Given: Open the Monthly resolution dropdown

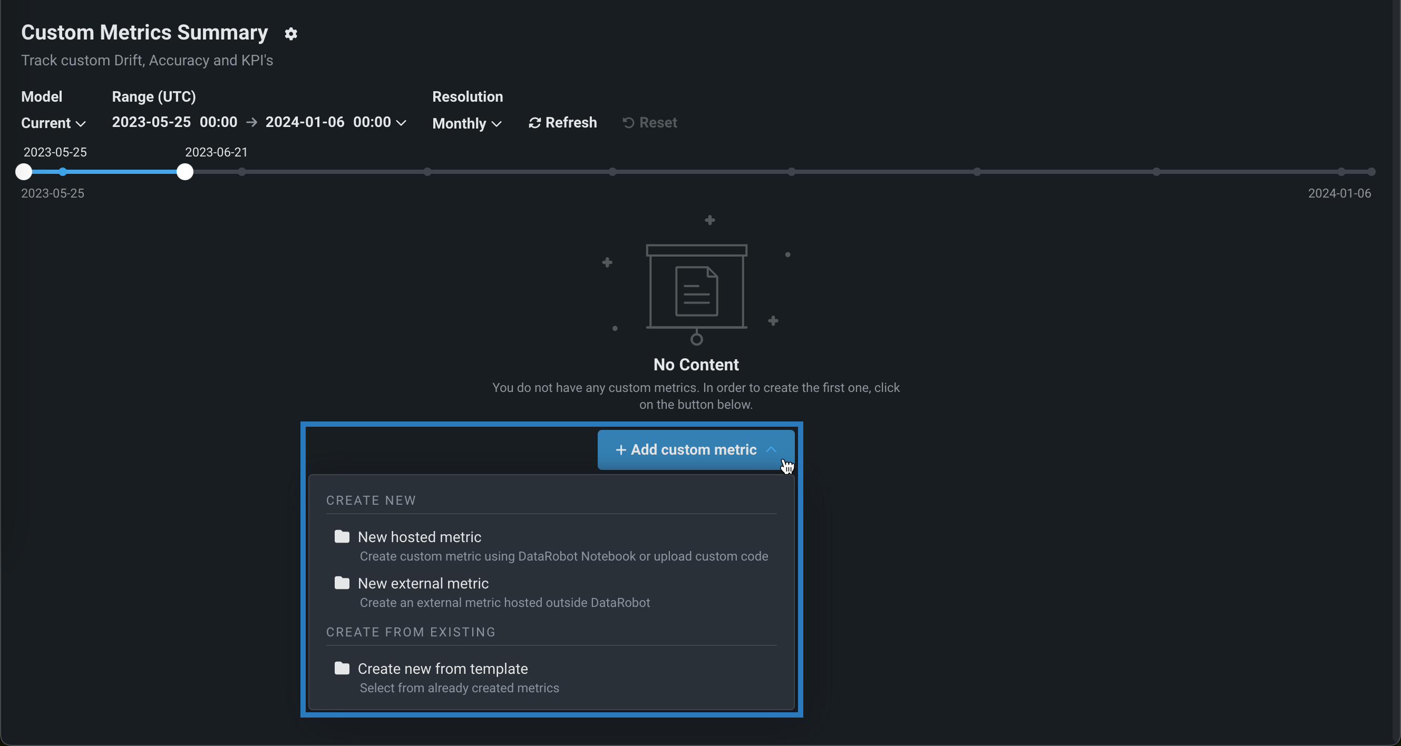Looking at the screenshot, I should (x=466, y=123).
